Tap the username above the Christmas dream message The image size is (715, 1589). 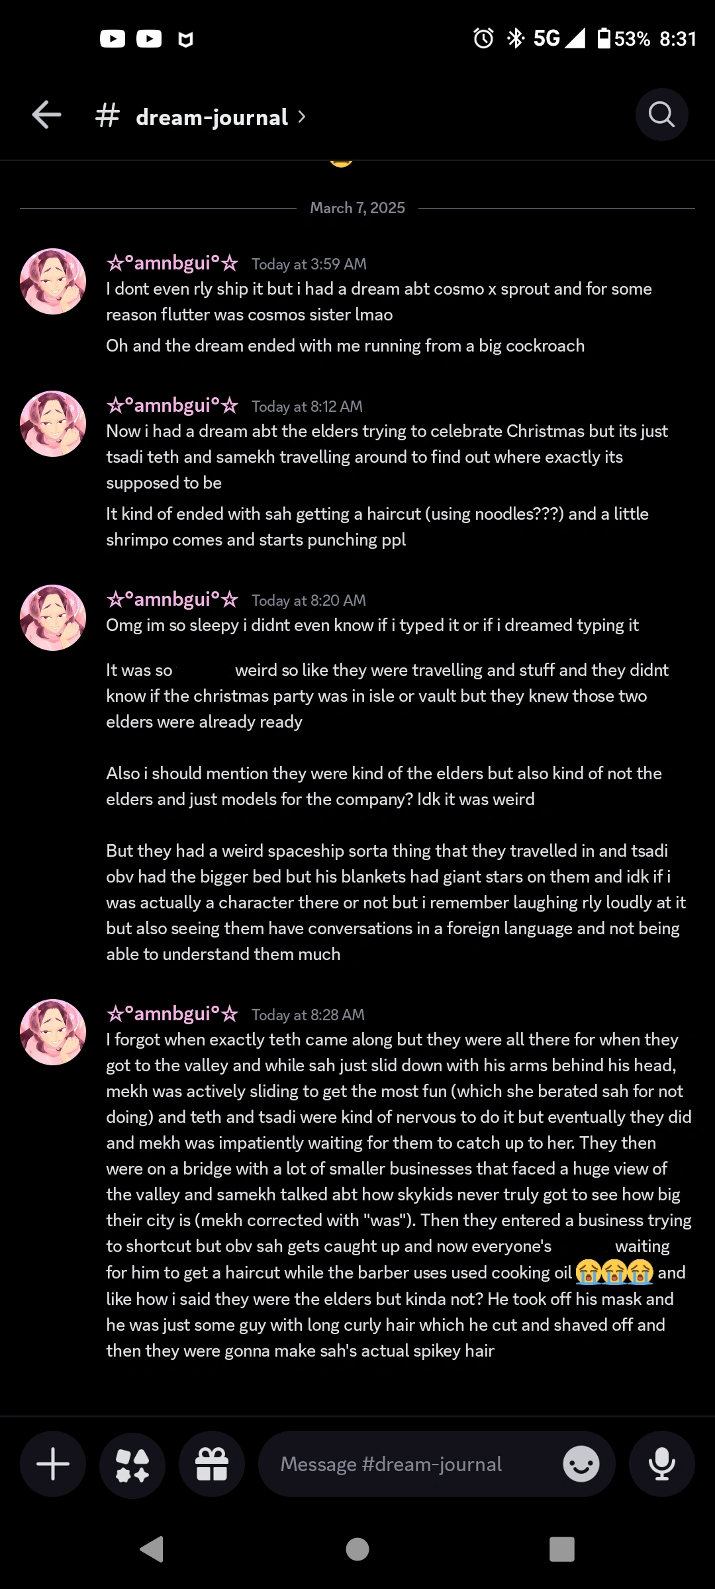click(171, 405)
